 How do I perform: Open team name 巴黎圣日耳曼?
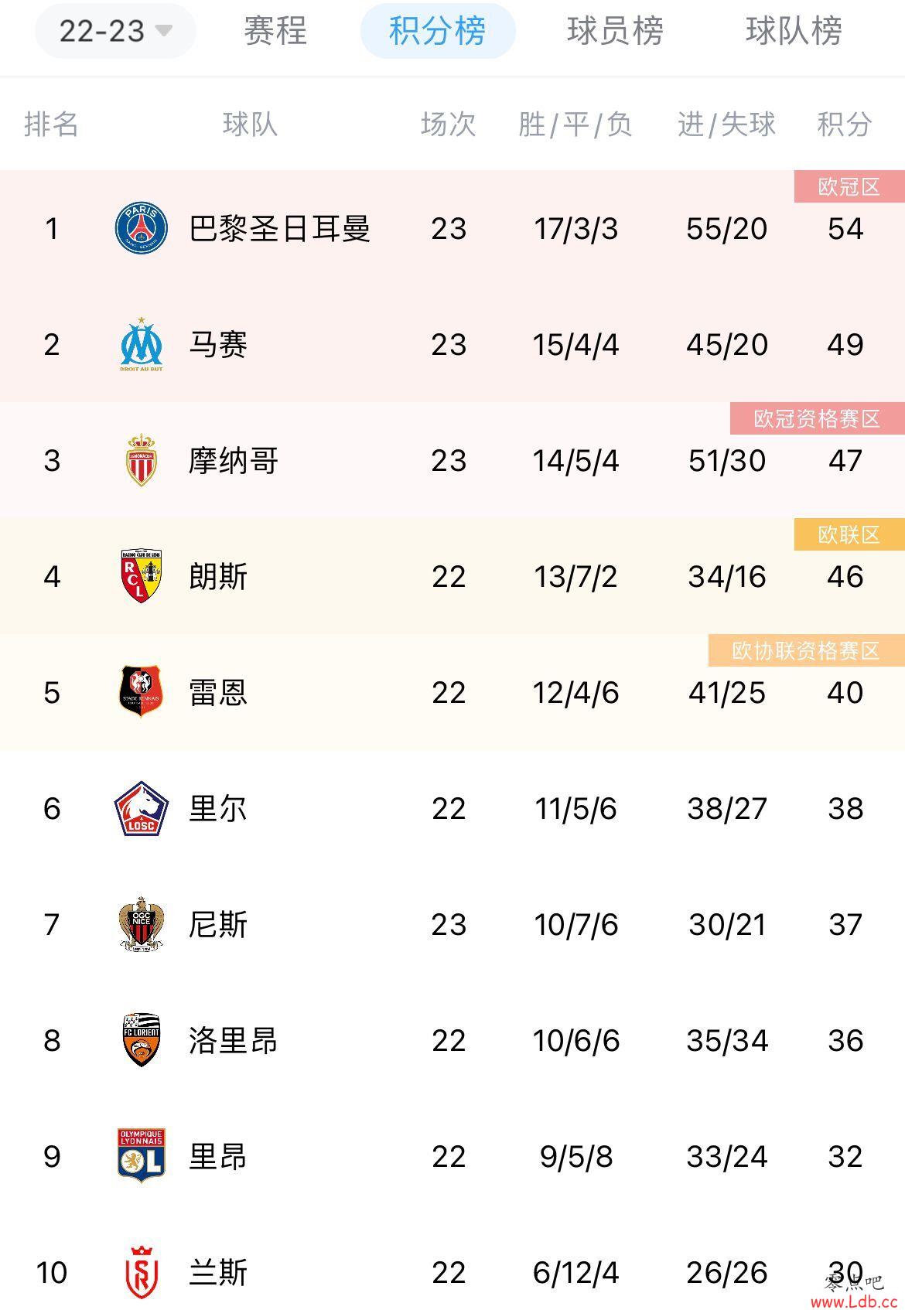point(280,229)
